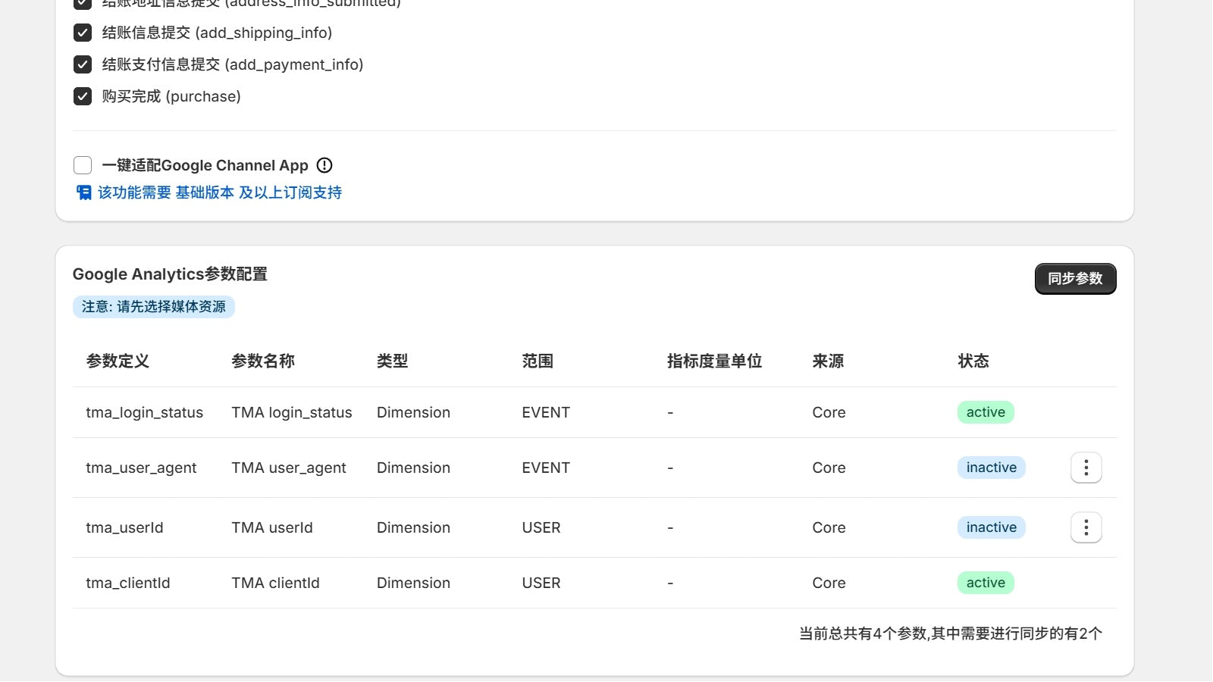The width and height of the screenshot is (1213, 682).
Task: Uncheck 购买完成 (purchase) checkbox
Action: click(x=83, y=96)
